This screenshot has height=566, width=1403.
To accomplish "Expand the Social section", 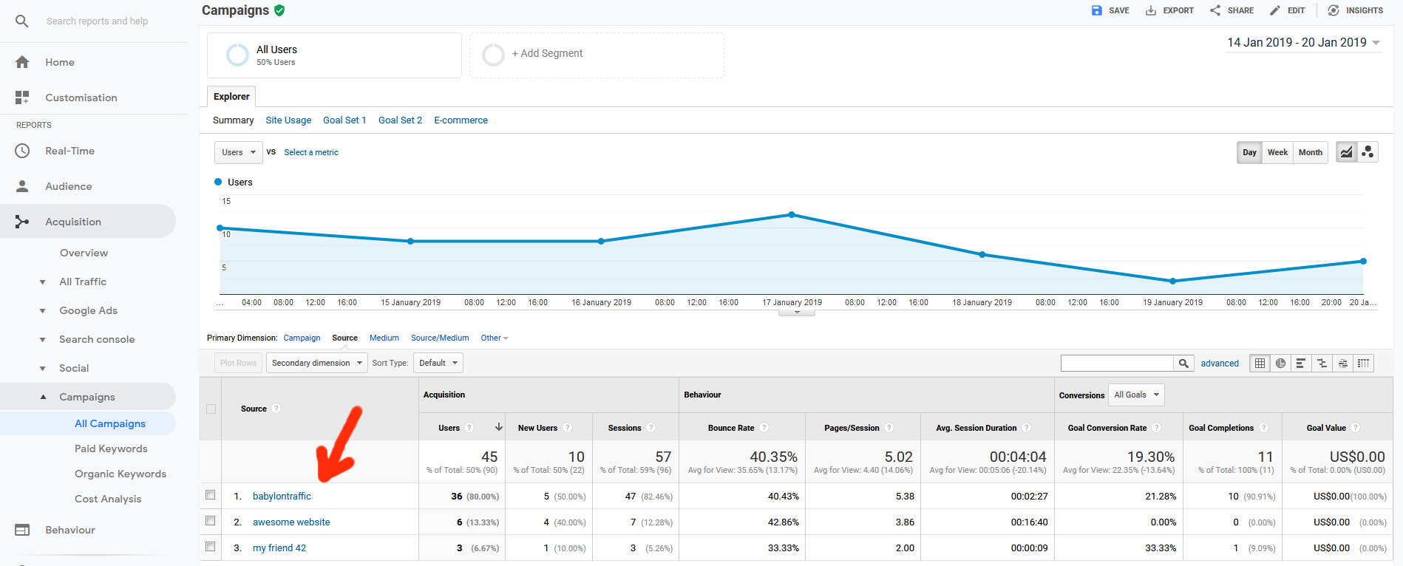I will (43, 368).
